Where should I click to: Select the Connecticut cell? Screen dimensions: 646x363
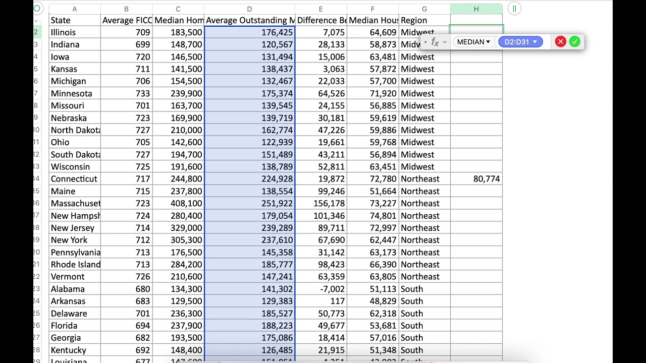pyautogui.click(x=75, y=179)
